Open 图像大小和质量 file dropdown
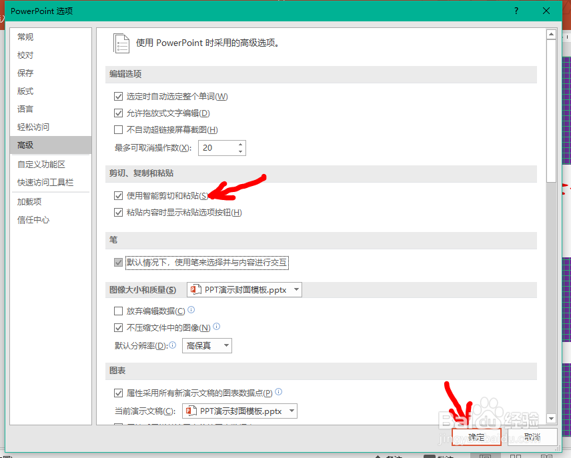The width and height of the screenshot is (571, 458). (244, 290)
